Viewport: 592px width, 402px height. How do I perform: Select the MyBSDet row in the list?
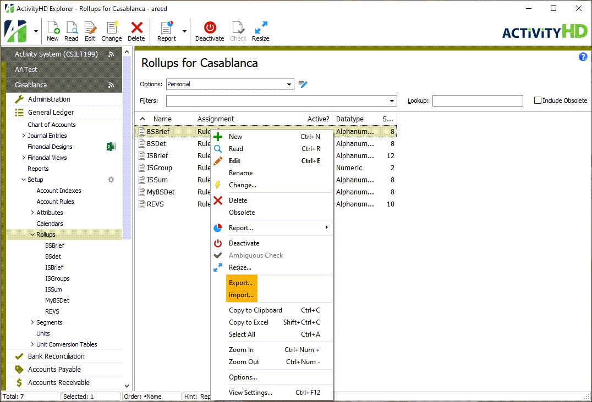[265, 192]
